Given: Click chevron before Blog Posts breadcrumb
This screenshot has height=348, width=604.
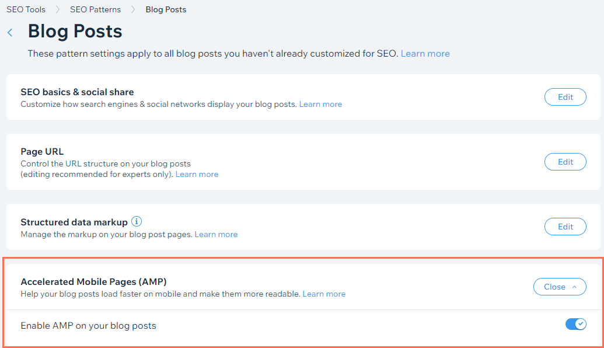Looking at the screenshot, I should coord(133,10).
